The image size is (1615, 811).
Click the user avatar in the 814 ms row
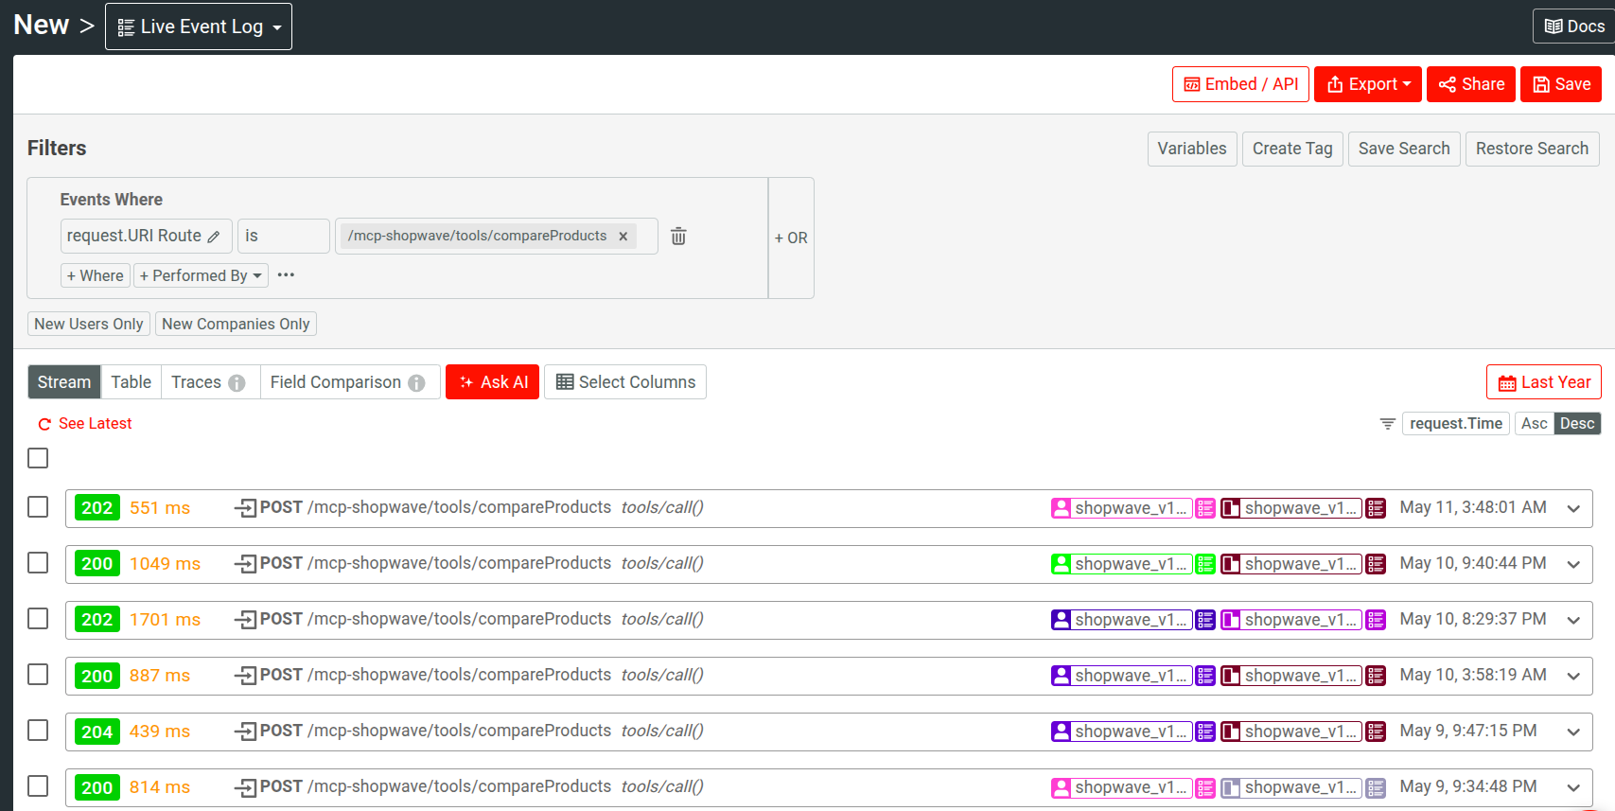[x=1062, y=787]
